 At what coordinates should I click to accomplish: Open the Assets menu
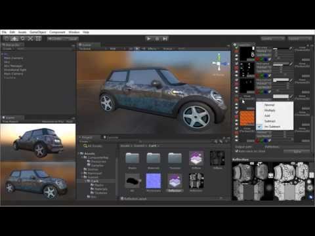[22, 32]
